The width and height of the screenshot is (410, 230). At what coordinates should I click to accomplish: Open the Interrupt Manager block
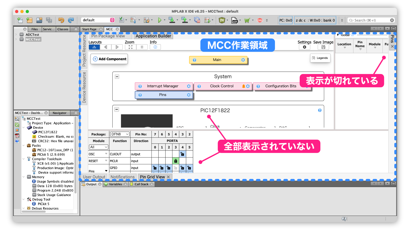pos(164,86)
